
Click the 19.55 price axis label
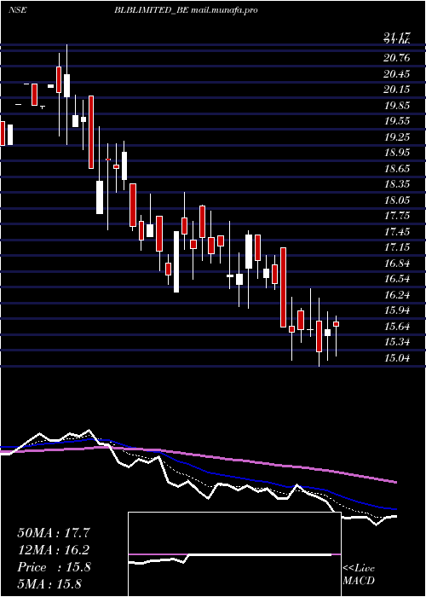click(x=397, y=121)
